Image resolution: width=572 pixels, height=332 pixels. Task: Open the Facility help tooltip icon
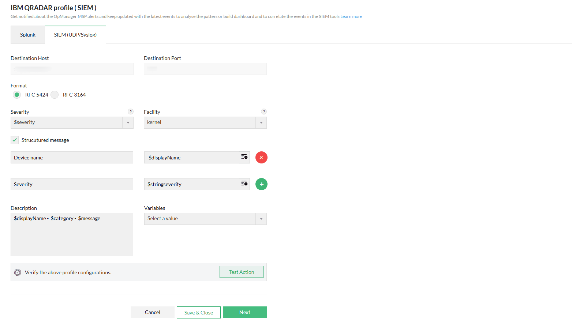264,112
